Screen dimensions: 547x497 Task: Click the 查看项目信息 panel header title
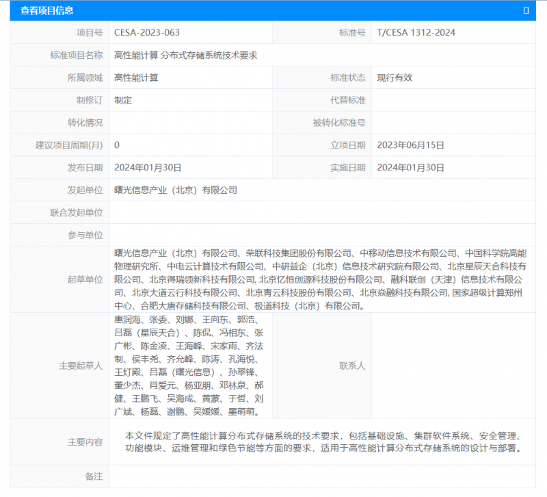(46, 10)
